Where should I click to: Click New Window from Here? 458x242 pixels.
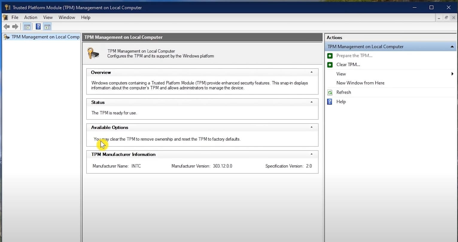click(x=360, y=83)
